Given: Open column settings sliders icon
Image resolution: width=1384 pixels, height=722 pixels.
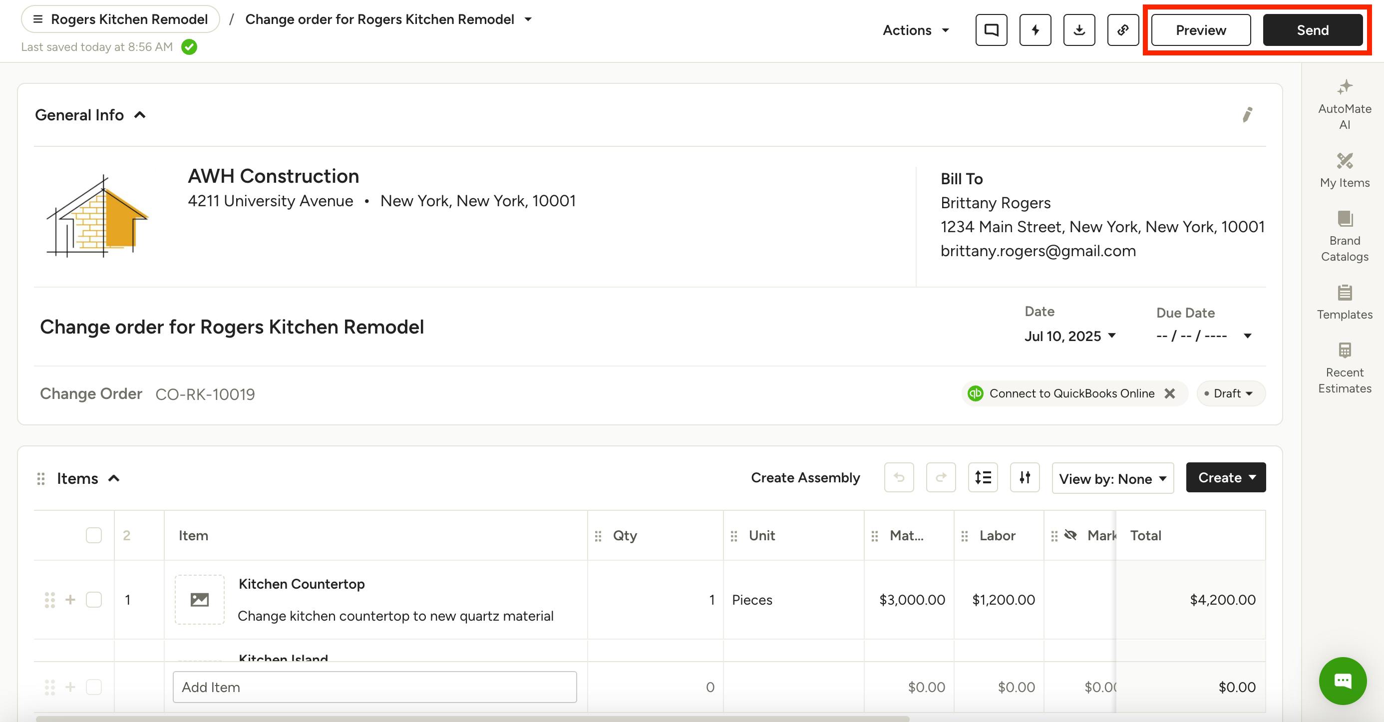Looking at the screenshot, I should click(x=1025, y=477).
